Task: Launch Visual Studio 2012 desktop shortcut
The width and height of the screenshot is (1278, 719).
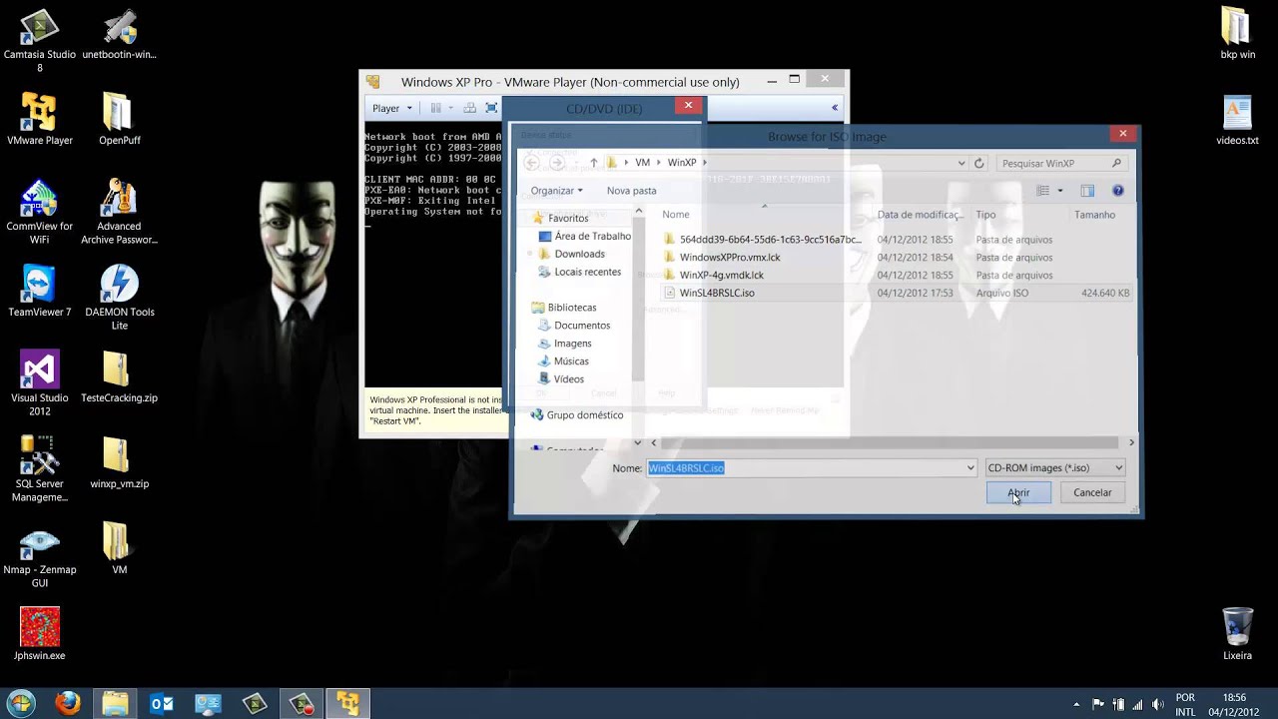Action: point(40,383)
